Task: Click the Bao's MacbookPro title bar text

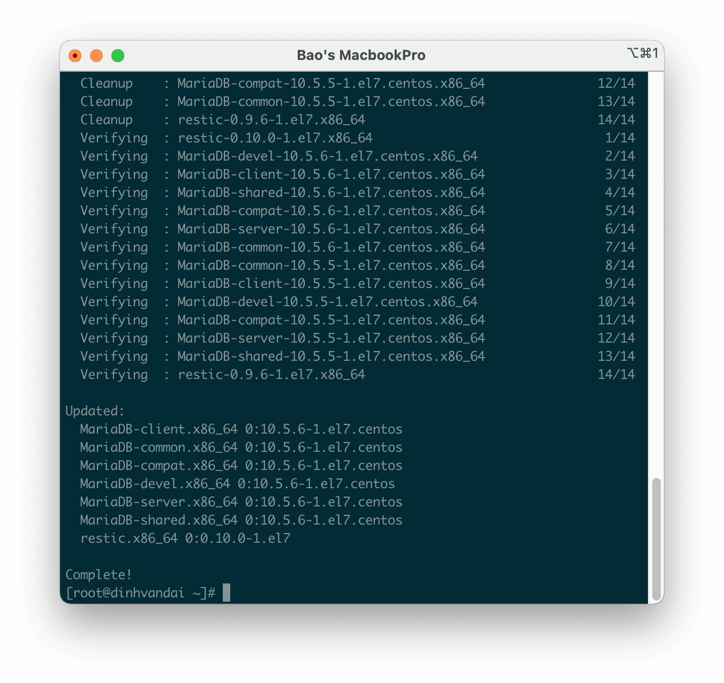Action: tap(361, 55)
